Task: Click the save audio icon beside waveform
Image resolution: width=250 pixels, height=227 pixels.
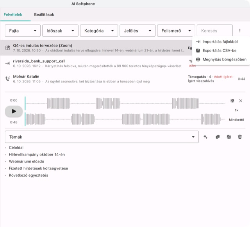Action: (232, 101)
